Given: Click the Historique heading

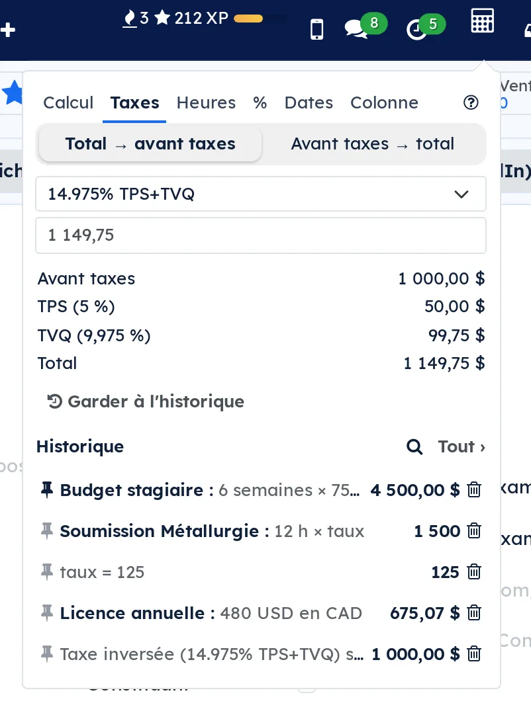Looking at the screenshot, I should pos(80,446).
